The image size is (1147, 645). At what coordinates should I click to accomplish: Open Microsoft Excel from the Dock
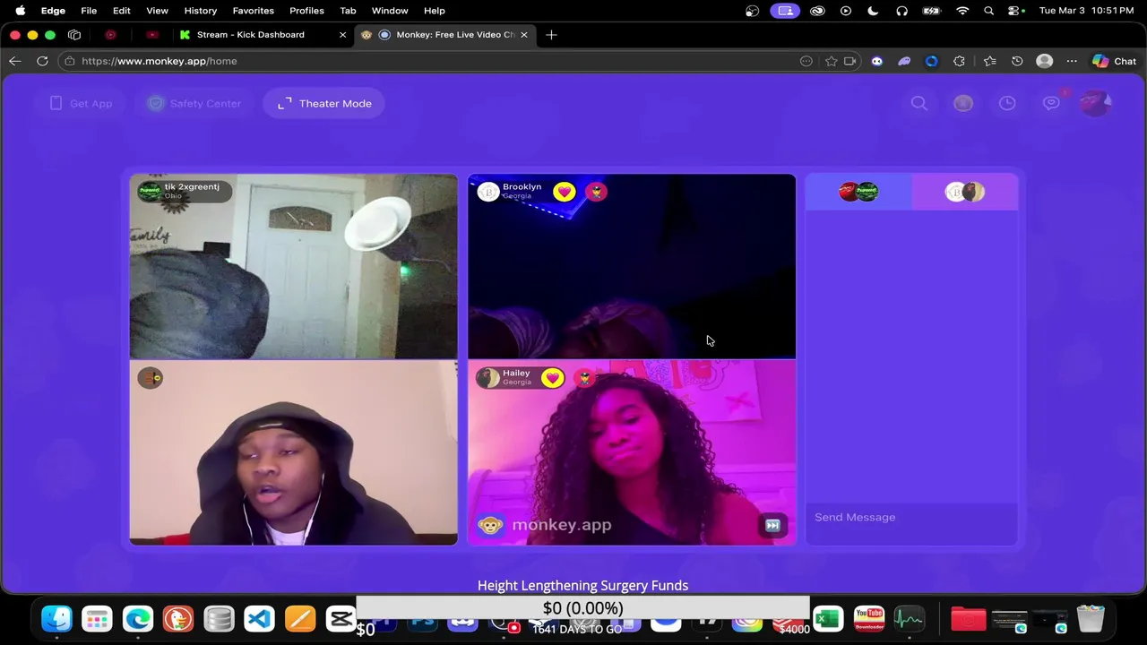click(829, 619)
